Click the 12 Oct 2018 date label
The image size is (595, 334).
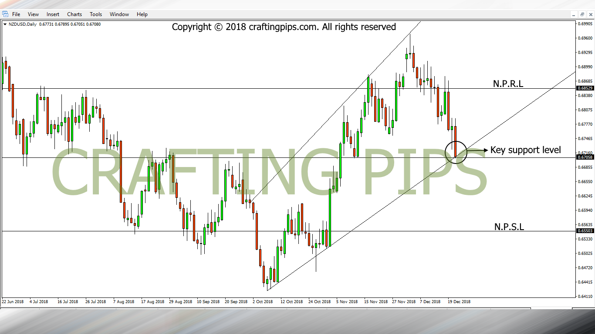pos(292,301)
